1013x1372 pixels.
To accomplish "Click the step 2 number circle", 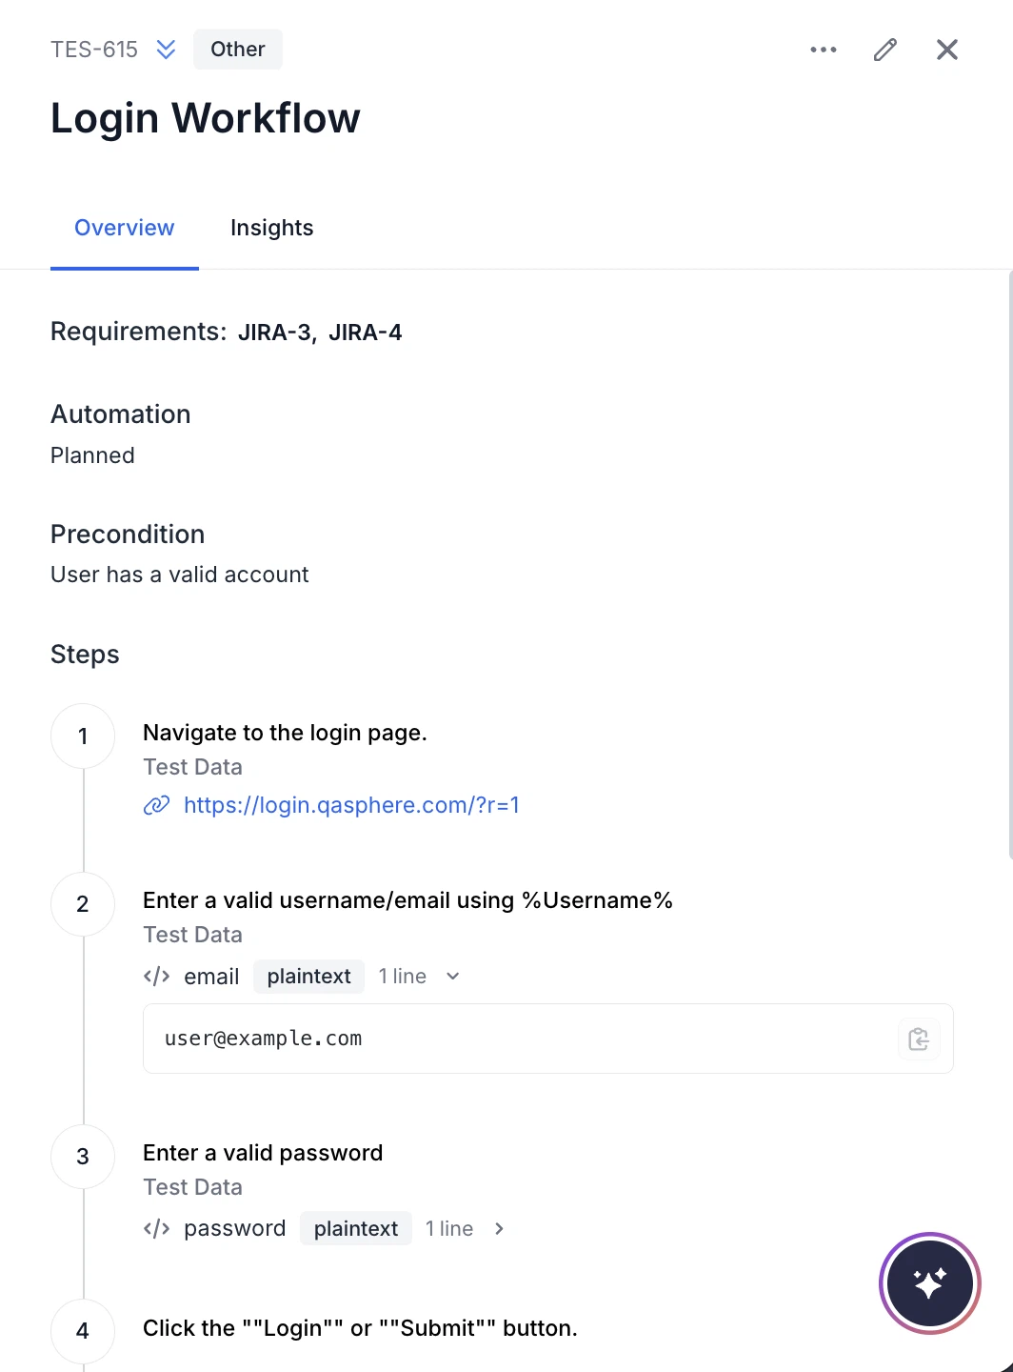I will (83, 904).
